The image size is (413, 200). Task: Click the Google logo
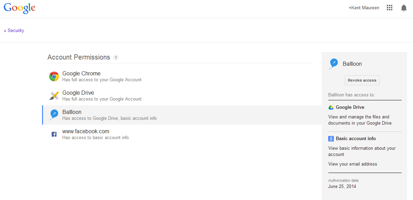pyautogui.click(x=20, y=8)
